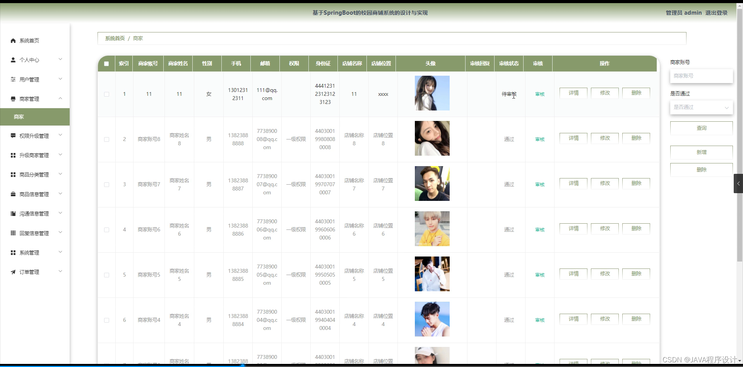Viewport: 743px width, 367px height.
Task: Click the chart icon beside 沟通信息管理
Action: (x=13, y=214)
